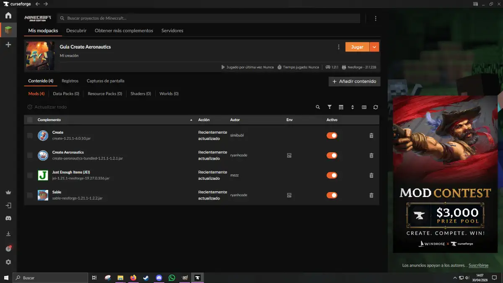Click the delete trash icon for Sable mod
The height and width of the screenshot is (283, 503).
pos(371,195)
